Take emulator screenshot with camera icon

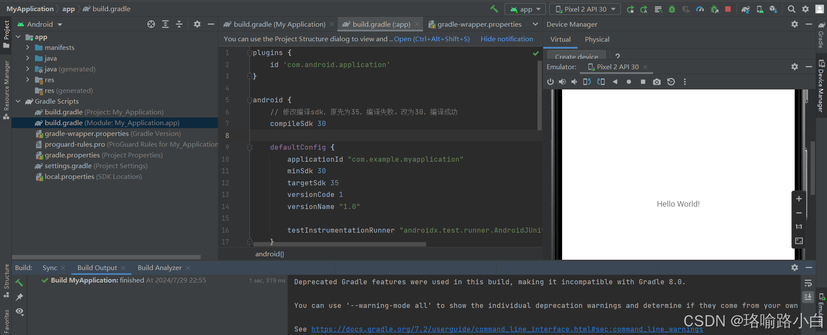click(x=657, y=82)
